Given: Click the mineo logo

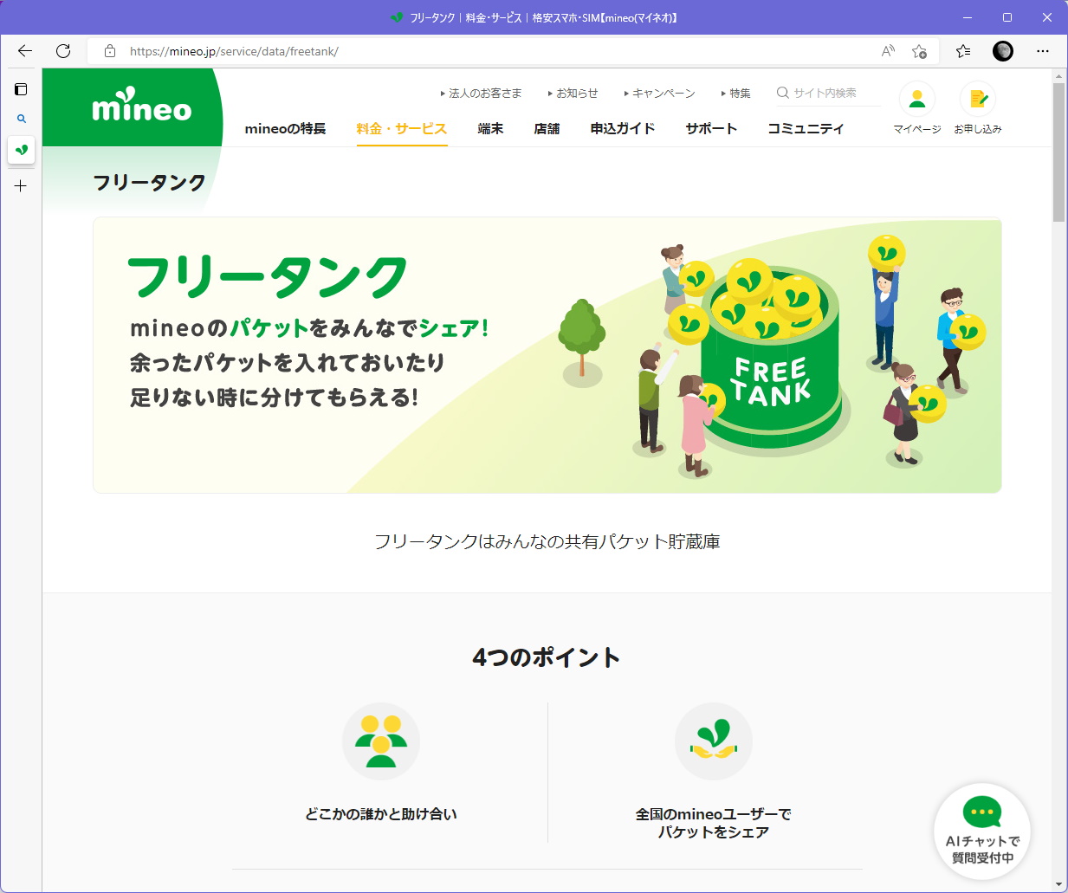Looking at the screenshot, I should tap(141, 107).
